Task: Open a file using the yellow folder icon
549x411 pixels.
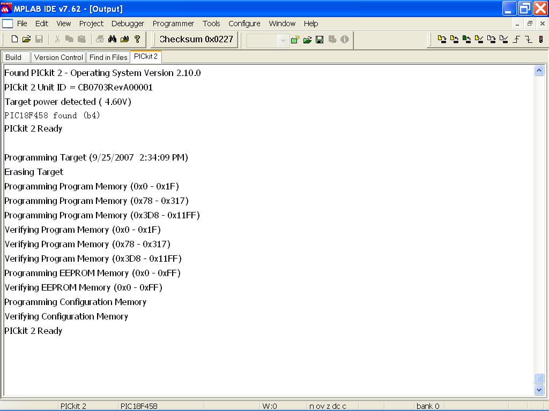Action: click(27, 39)
